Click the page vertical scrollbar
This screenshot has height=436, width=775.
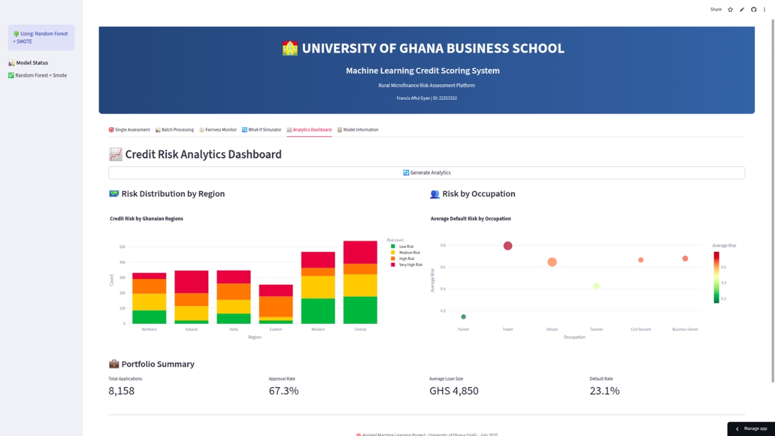[x=772, y=200]
